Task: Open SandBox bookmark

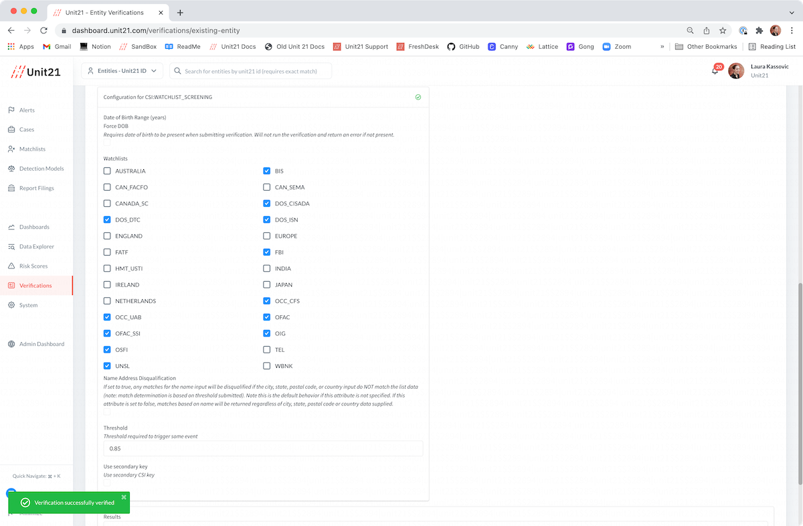Action: click(137, 47)
